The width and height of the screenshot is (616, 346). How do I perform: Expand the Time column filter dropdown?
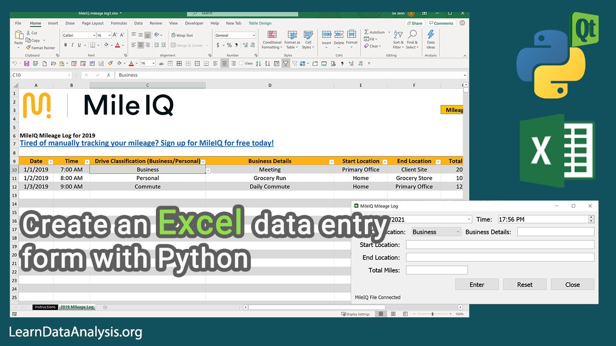point(87,162)
